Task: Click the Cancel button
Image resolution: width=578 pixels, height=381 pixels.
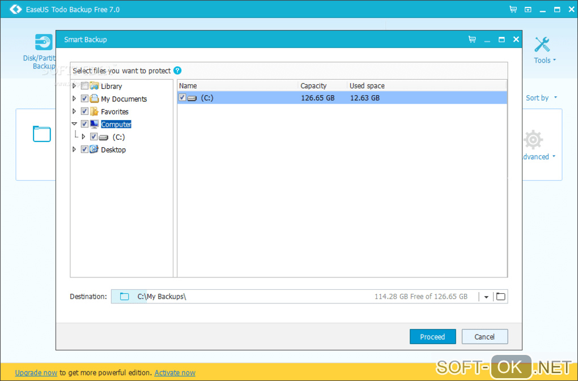Action: click(484, 336)
